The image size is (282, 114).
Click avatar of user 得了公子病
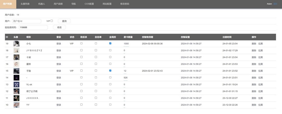click(x=16, y=91)
